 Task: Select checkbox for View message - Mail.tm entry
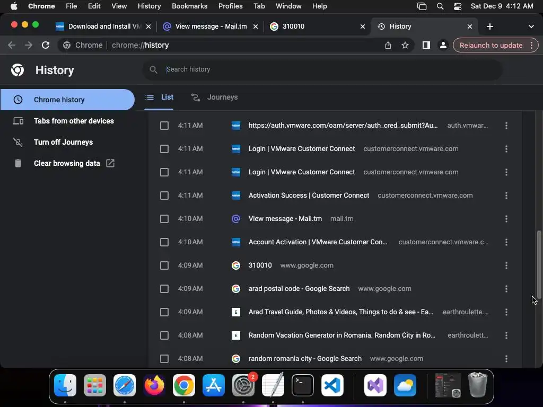click(164, 219)
